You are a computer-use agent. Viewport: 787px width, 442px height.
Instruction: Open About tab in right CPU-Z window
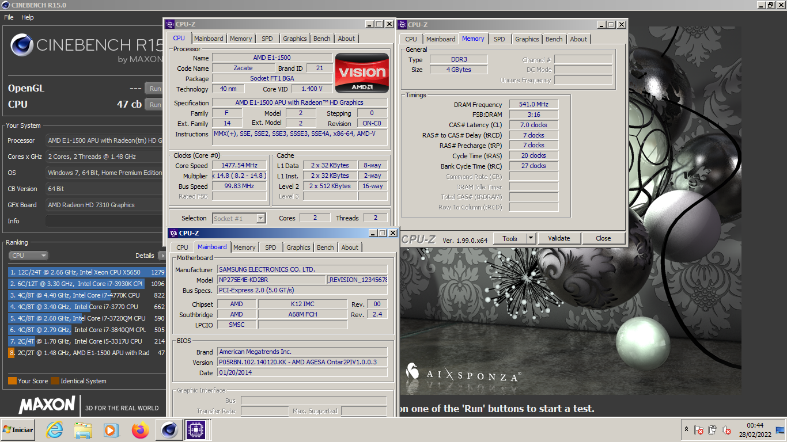coord(578,39)
